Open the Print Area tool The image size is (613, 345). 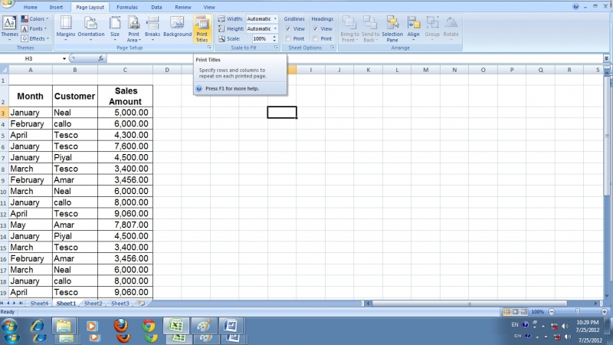[133, 27]
